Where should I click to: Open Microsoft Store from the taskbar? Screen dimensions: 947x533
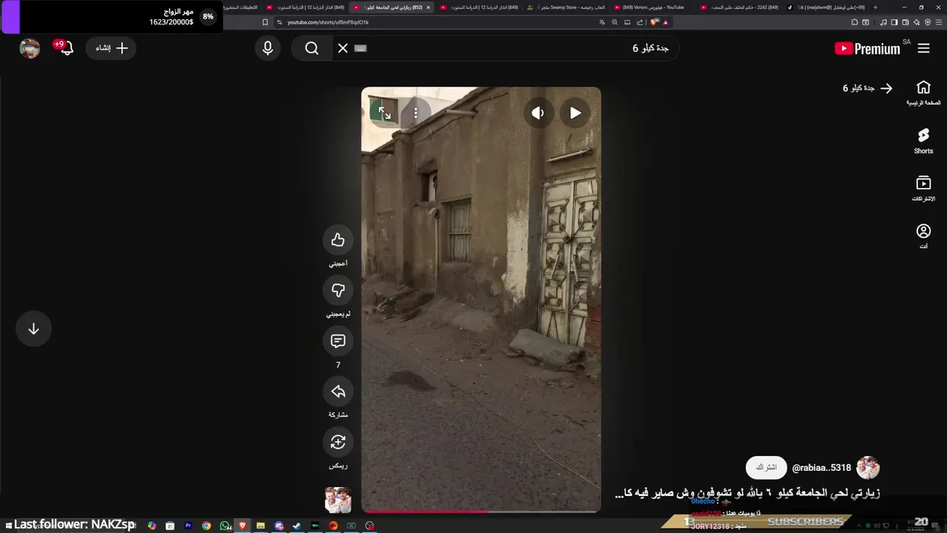coord(170,526)
